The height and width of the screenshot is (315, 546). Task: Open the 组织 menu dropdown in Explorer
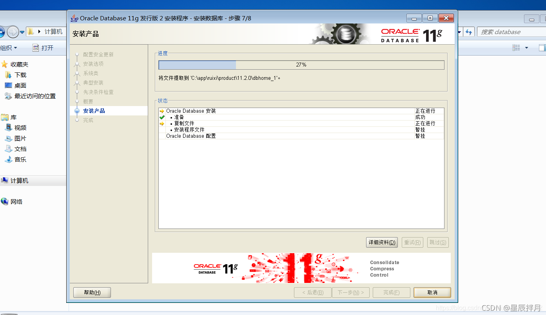click(x=9, y=48)
